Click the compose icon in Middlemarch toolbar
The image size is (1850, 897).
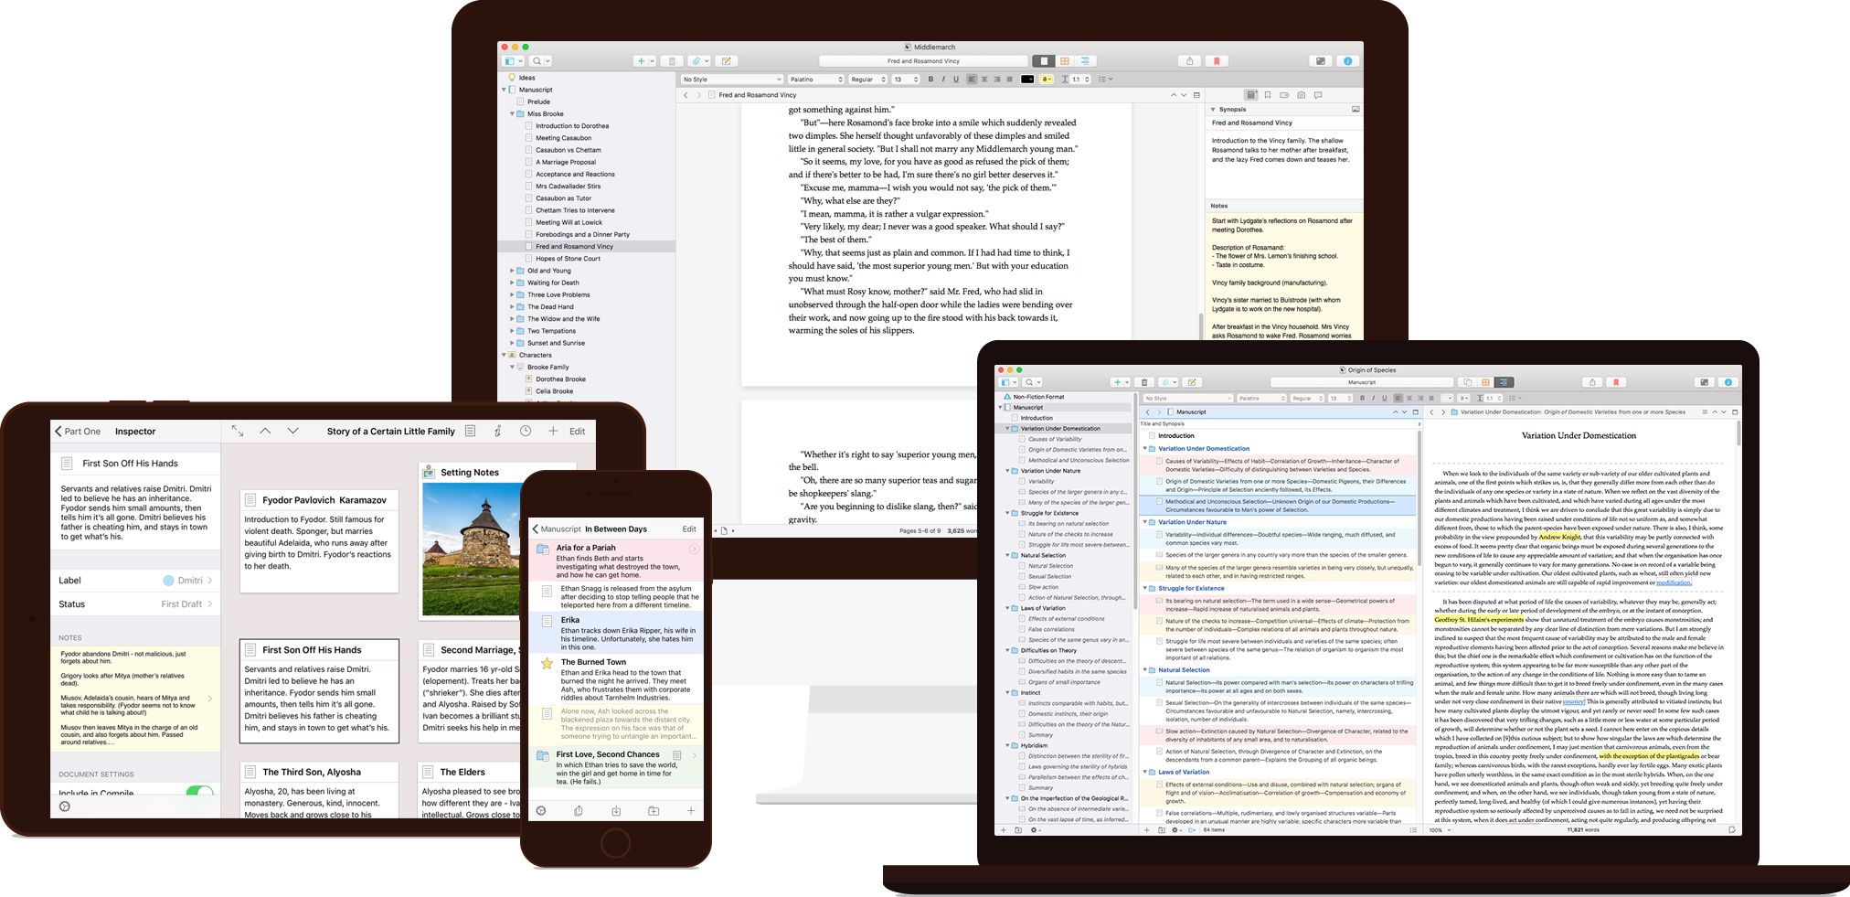727,61
